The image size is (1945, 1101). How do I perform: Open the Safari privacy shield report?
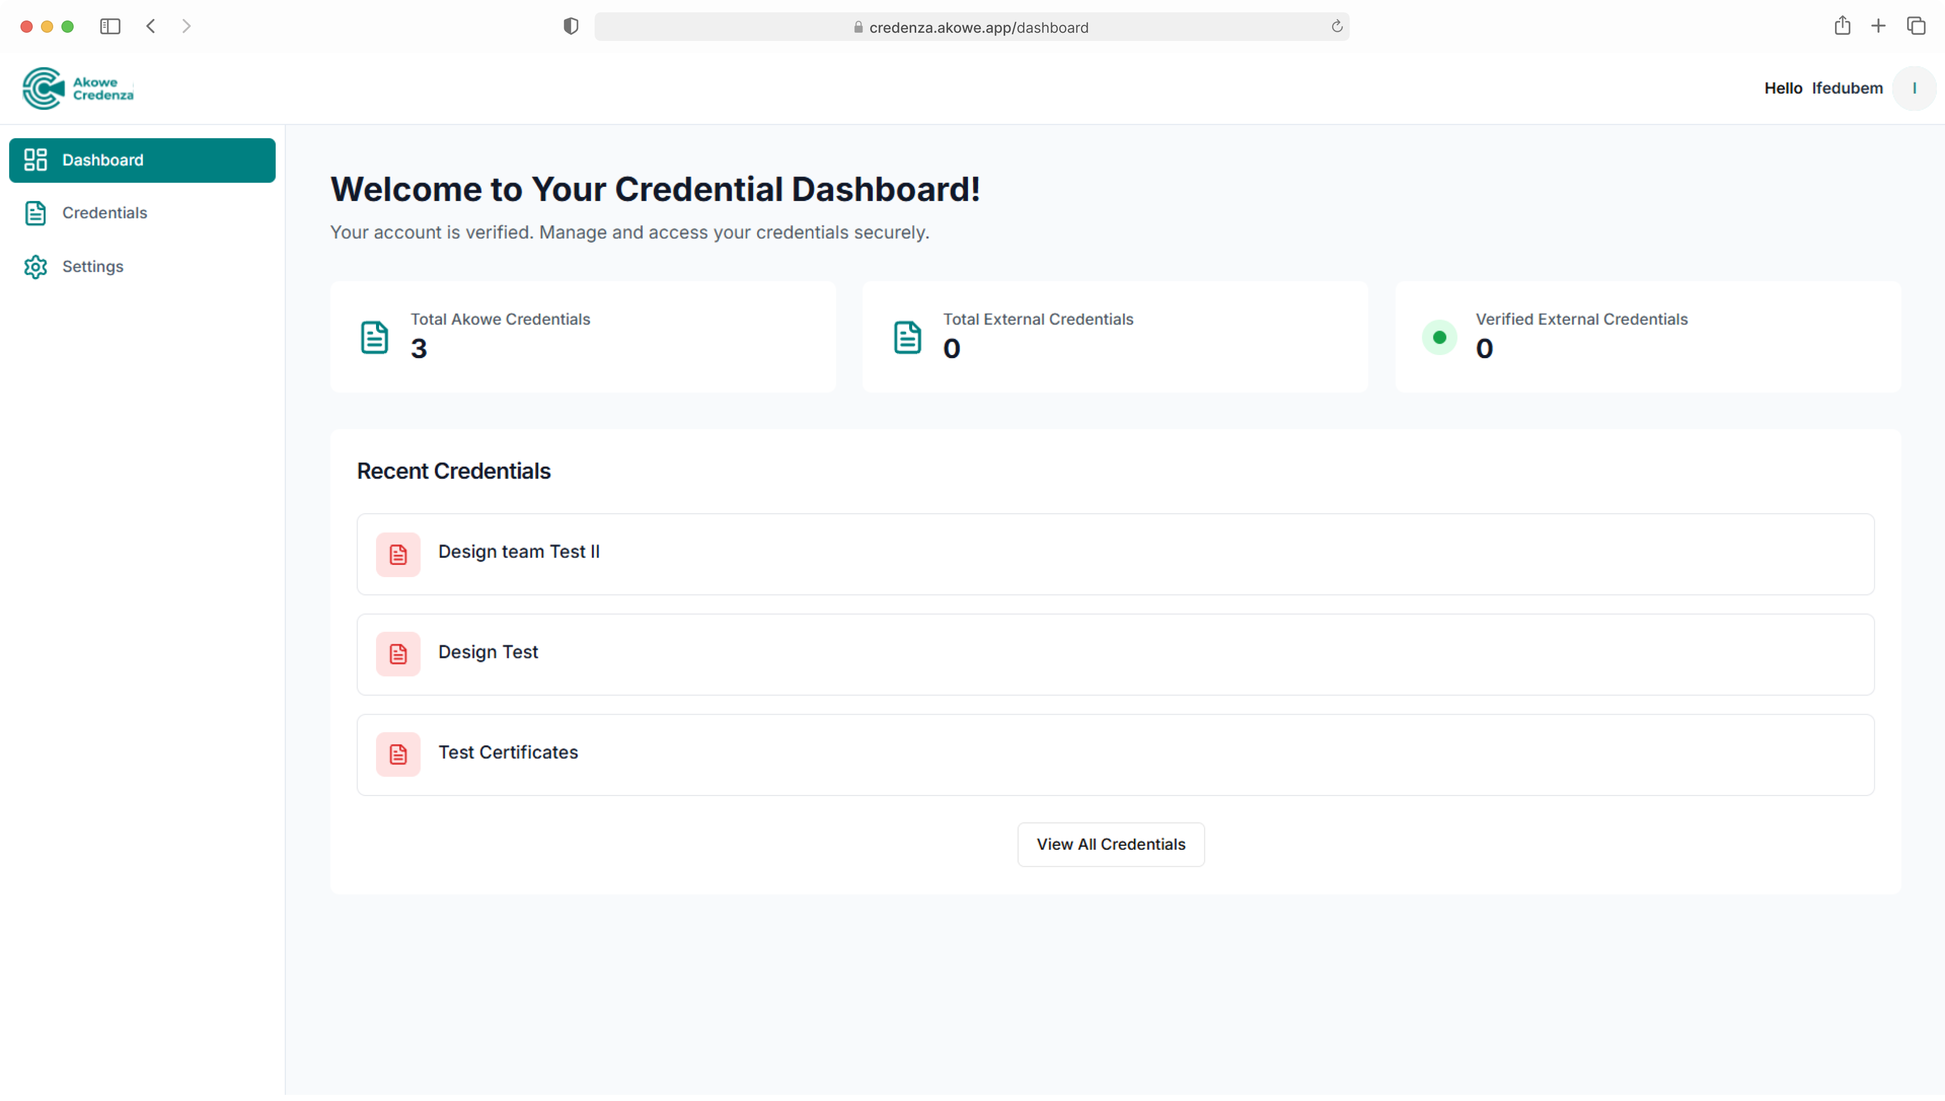click(571, 27)
